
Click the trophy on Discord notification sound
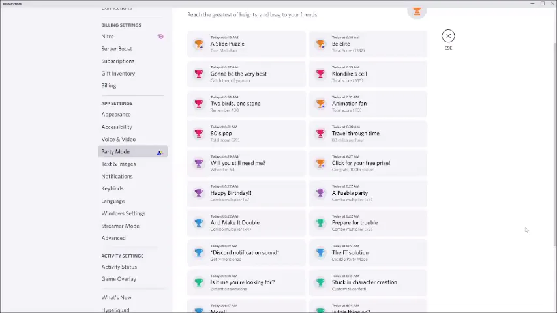tap(198, 252)
